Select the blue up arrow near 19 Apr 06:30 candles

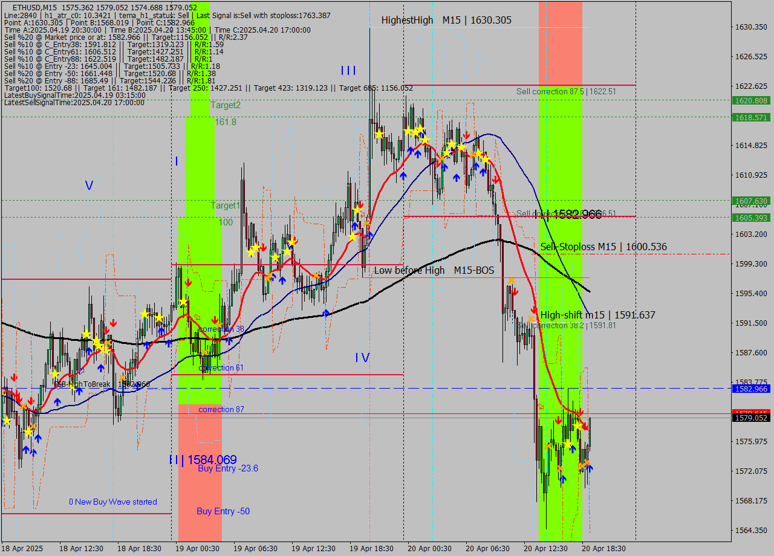pos(282,281)
